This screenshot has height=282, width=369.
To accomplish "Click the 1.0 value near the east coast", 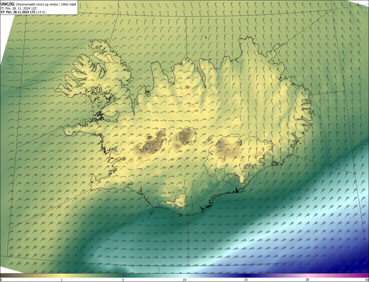I will 283,91.
